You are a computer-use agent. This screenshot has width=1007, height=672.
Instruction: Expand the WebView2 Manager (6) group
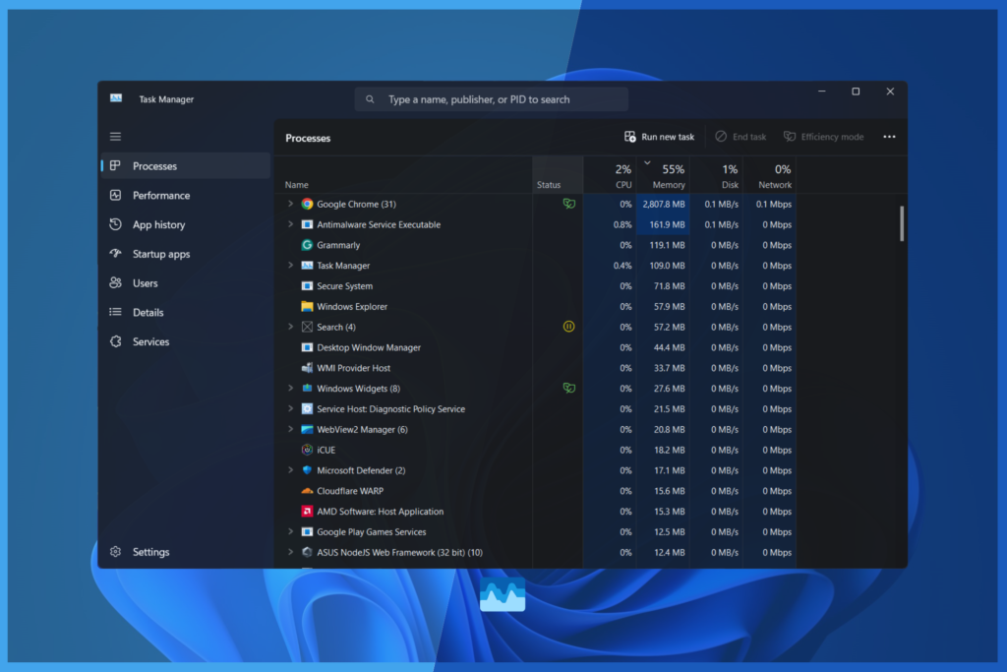click(x=290, y=429)
